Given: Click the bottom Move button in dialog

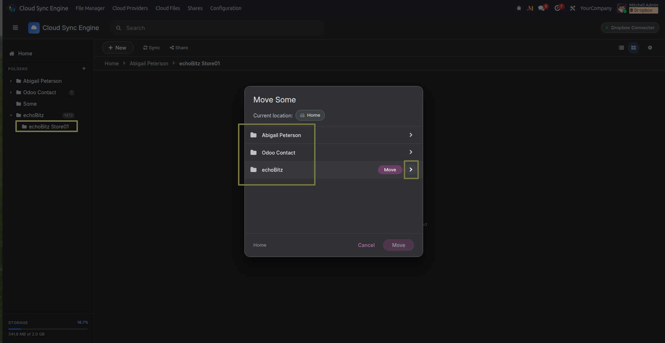Looking at the screenshot, I should click(398, 245).
